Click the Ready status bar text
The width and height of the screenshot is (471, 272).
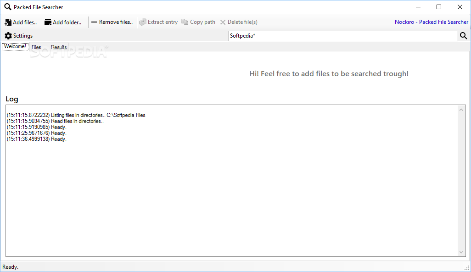[x=10, y=267]
